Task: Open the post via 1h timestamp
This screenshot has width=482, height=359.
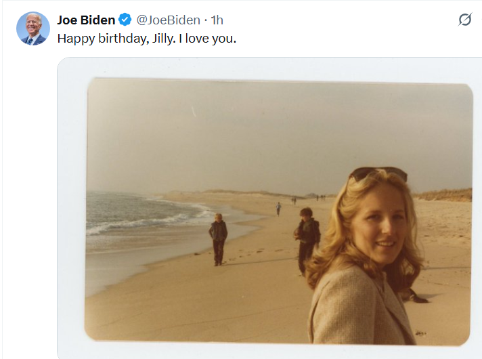Action: point(217,20)
